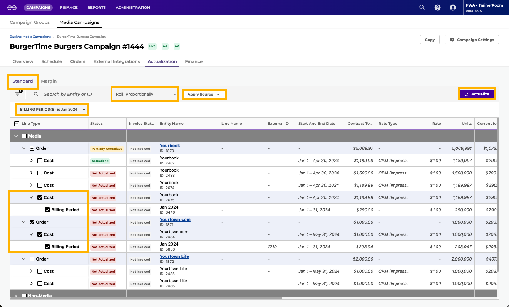Open the Yourbook entity link
The height and width of the screenshot is (307, 509).
point(170,146)
